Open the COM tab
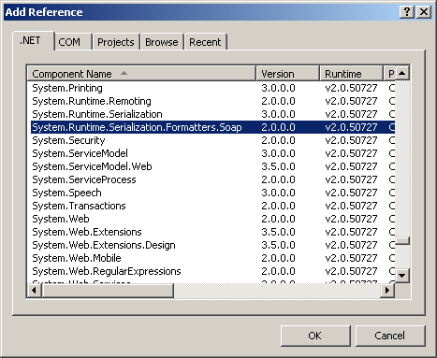The height and width of the screenshot is (358, 437). [73, 42]
